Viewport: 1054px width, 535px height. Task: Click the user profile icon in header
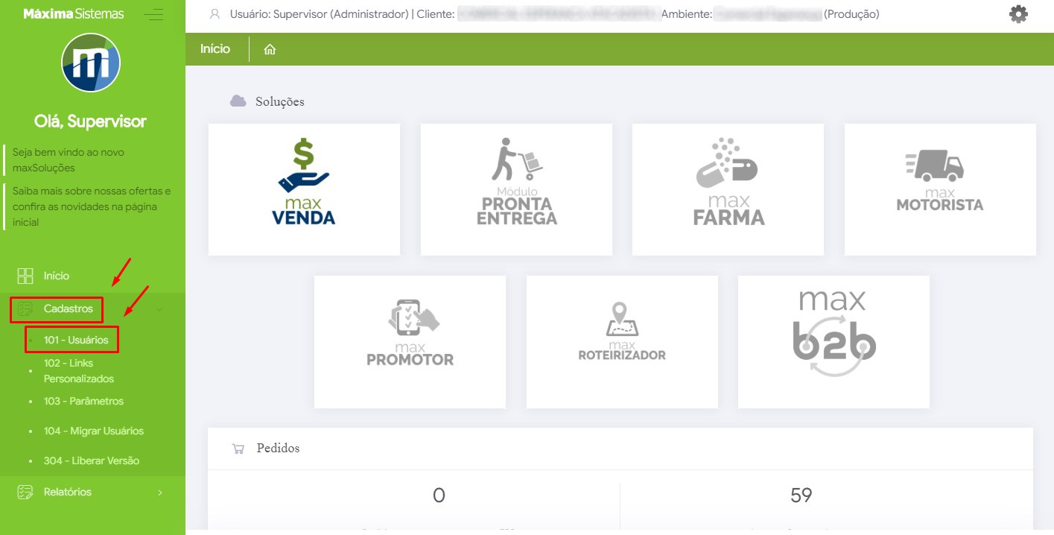[215, 13]
